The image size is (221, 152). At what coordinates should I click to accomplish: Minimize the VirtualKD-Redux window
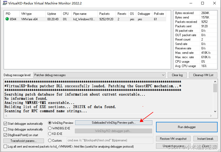tap(191, 3)
